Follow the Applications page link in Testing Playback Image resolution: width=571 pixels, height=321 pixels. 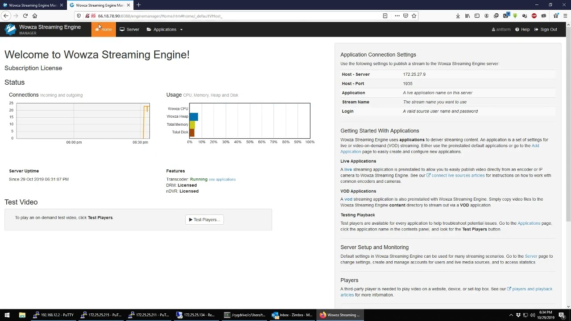[529, 223]
